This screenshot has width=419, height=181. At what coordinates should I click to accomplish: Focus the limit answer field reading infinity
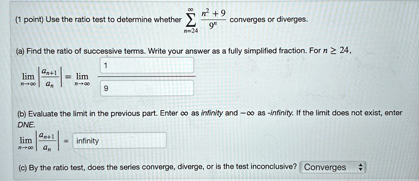click(x=119, y=140)
